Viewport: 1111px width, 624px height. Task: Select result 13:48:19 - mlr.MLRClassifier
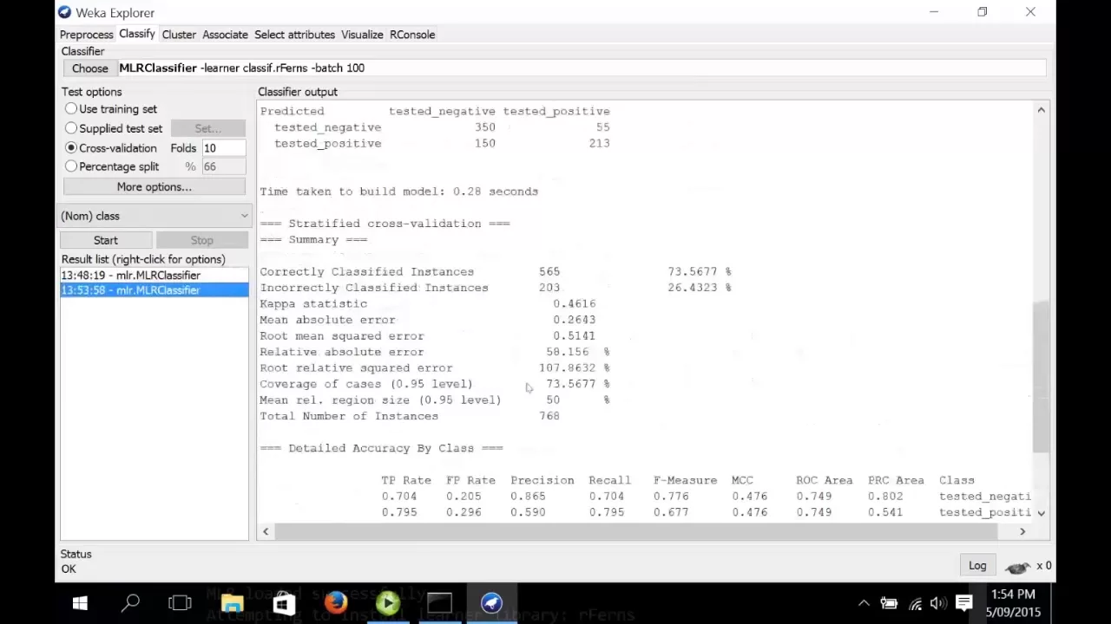(x=154, y=276)
